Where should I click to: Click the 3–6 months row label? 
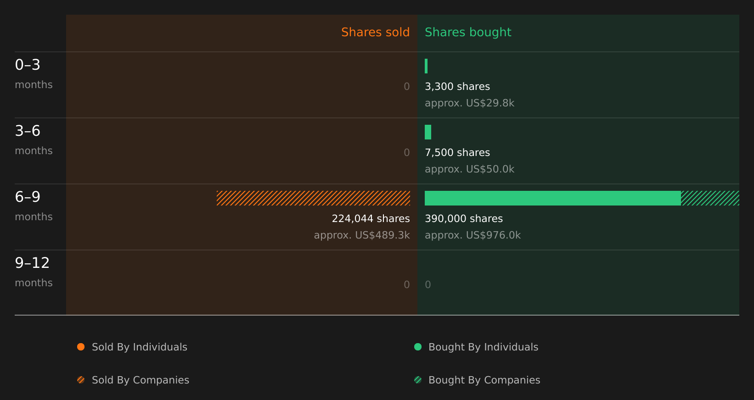[34, 140]
